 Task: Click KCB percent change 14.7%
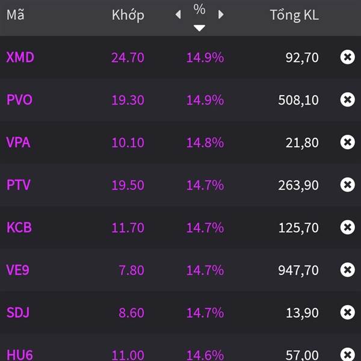click(205, 227)
